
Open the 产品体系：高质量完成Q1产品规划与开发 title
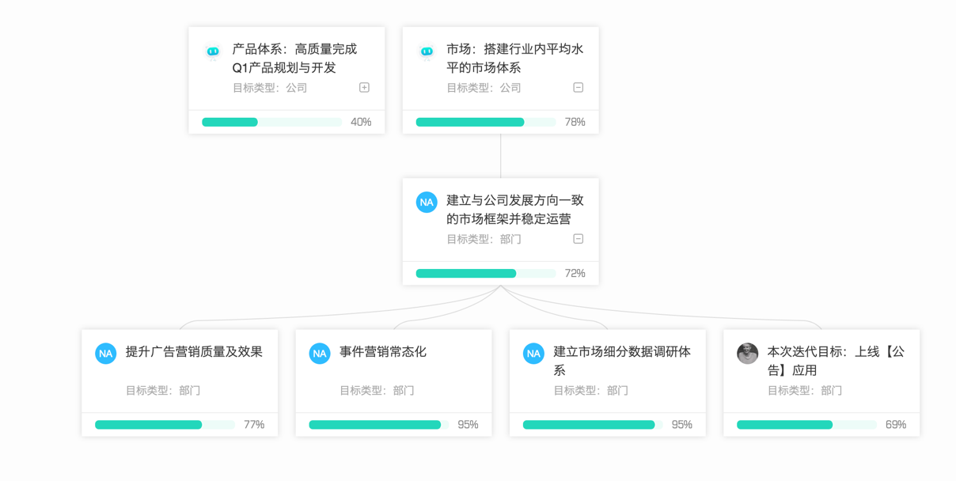294,59
